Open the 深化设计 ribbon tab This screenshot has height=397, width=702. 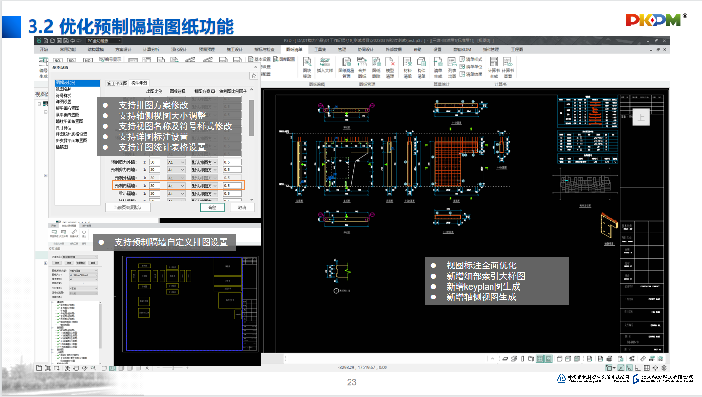click(x=179, y=50)
